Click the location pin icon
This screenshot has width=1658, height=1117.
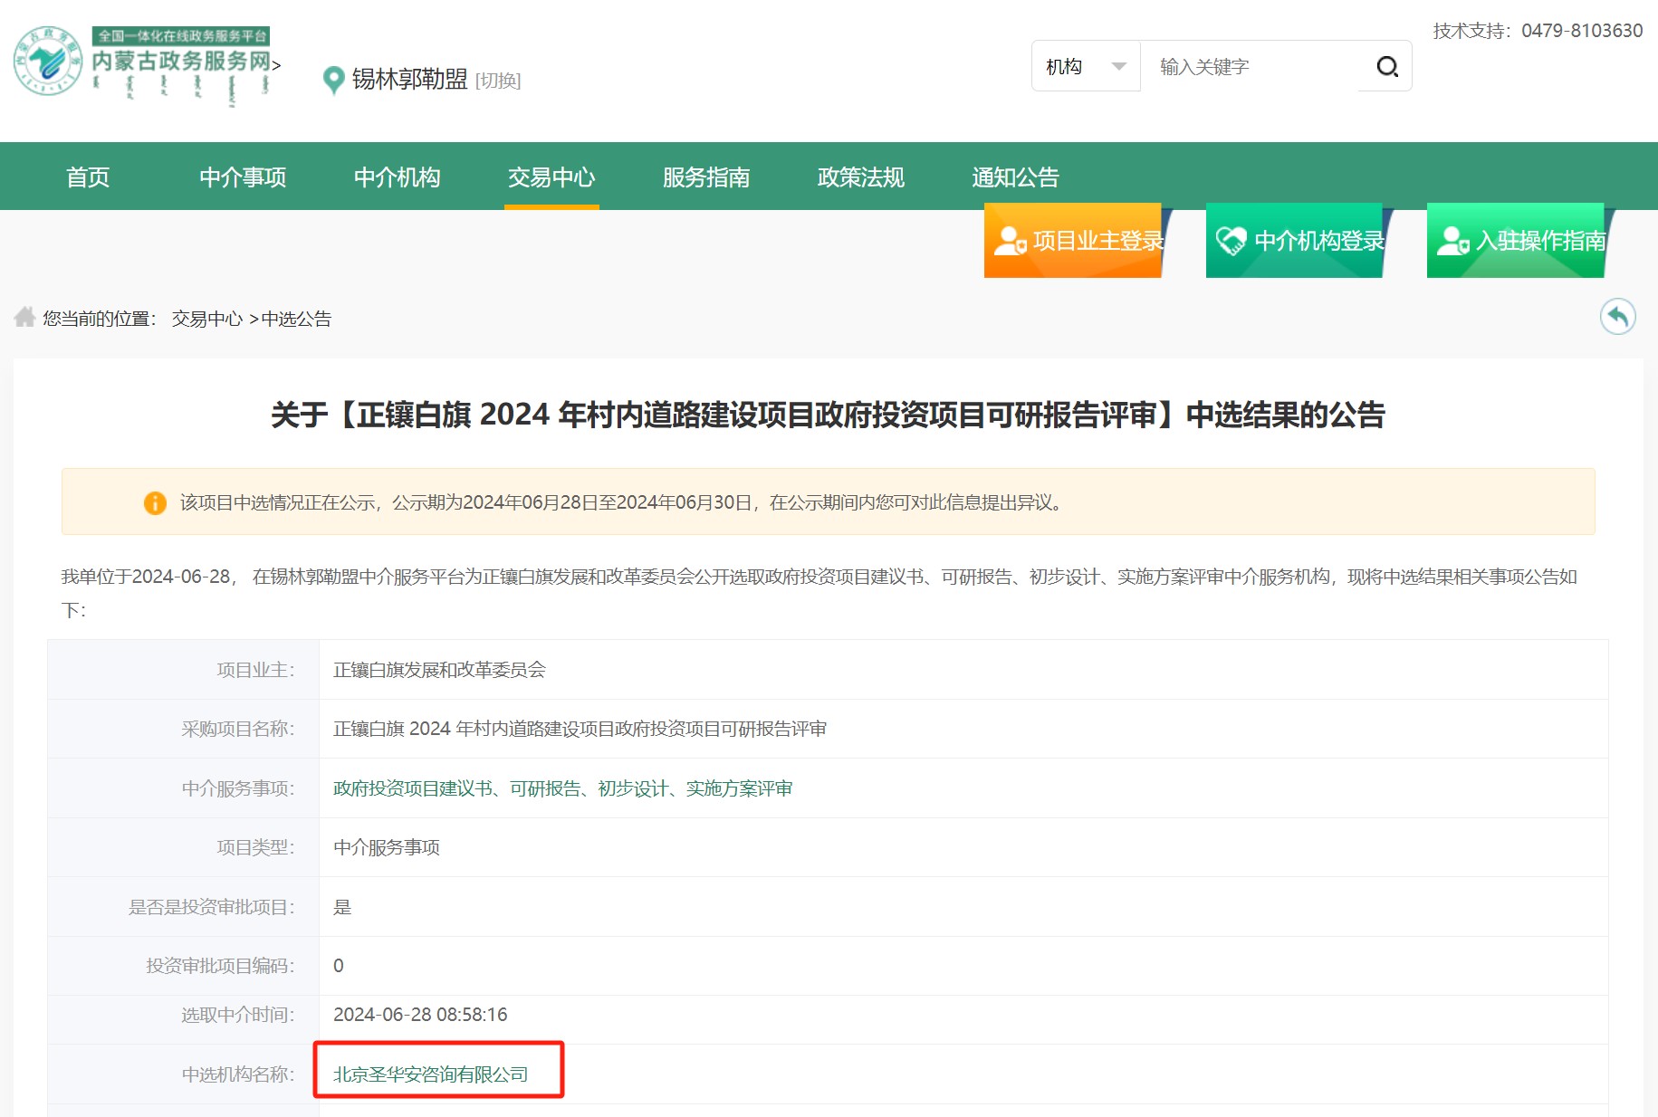333,81
